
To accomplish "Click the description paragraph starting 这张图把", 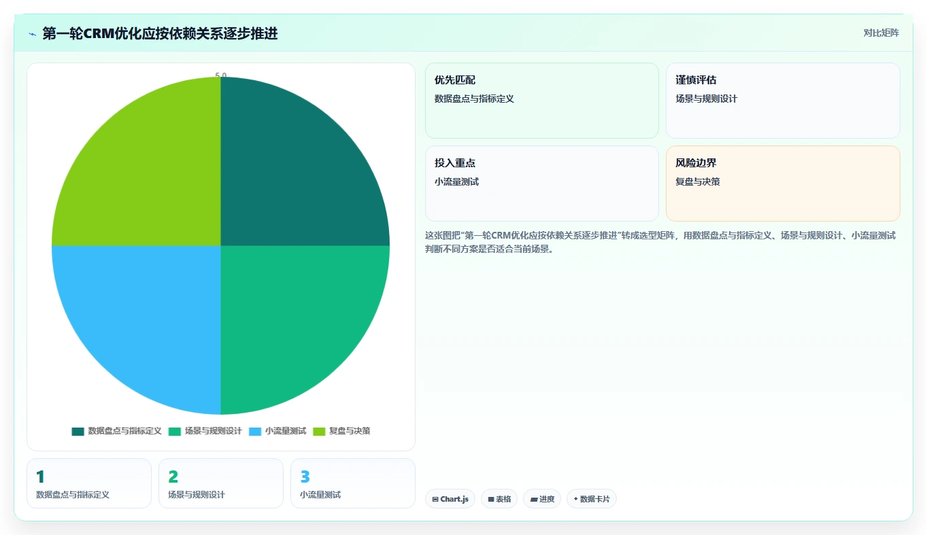I will pyautogui.click(x=660, y=242).
